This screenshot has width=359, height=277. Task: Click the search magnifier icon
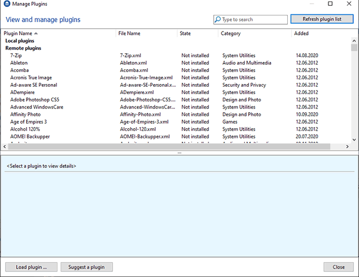tap(218, 20)
